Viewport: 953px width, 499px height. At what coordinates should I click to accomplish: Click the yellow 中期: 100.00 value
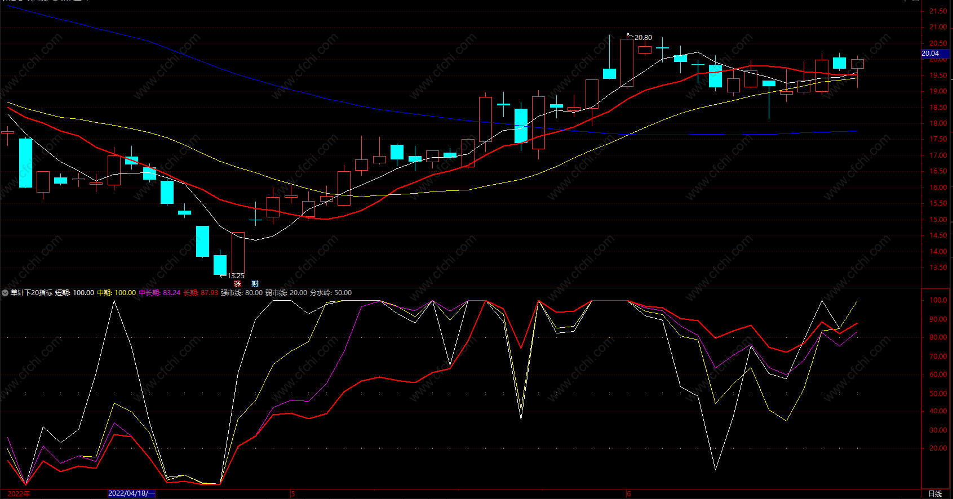click(x=117, y=293)
